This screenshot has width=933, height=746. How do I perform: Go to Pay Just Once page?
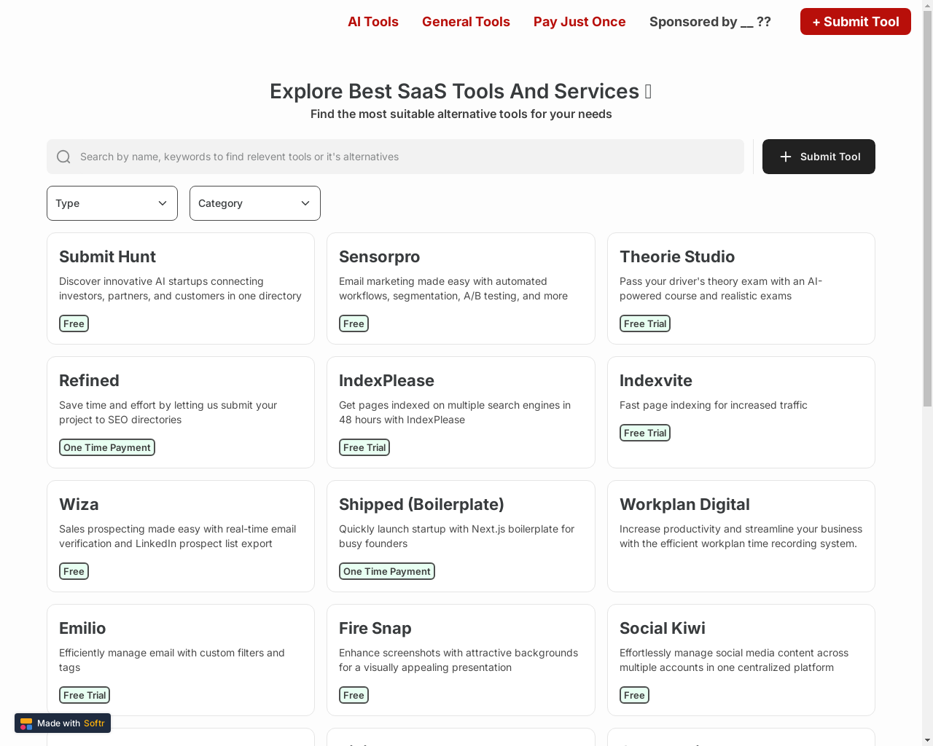(x=579, y=22)
